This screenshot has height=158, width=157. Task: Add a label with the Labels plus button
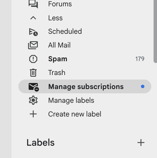(x=141, y=143)
